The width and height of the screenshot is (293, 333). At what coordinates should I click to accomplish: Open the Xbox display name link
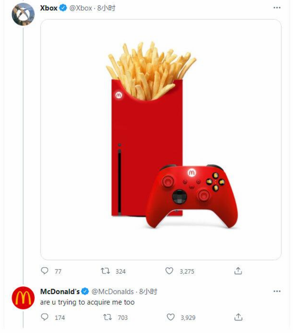click(x=49, y=8)
